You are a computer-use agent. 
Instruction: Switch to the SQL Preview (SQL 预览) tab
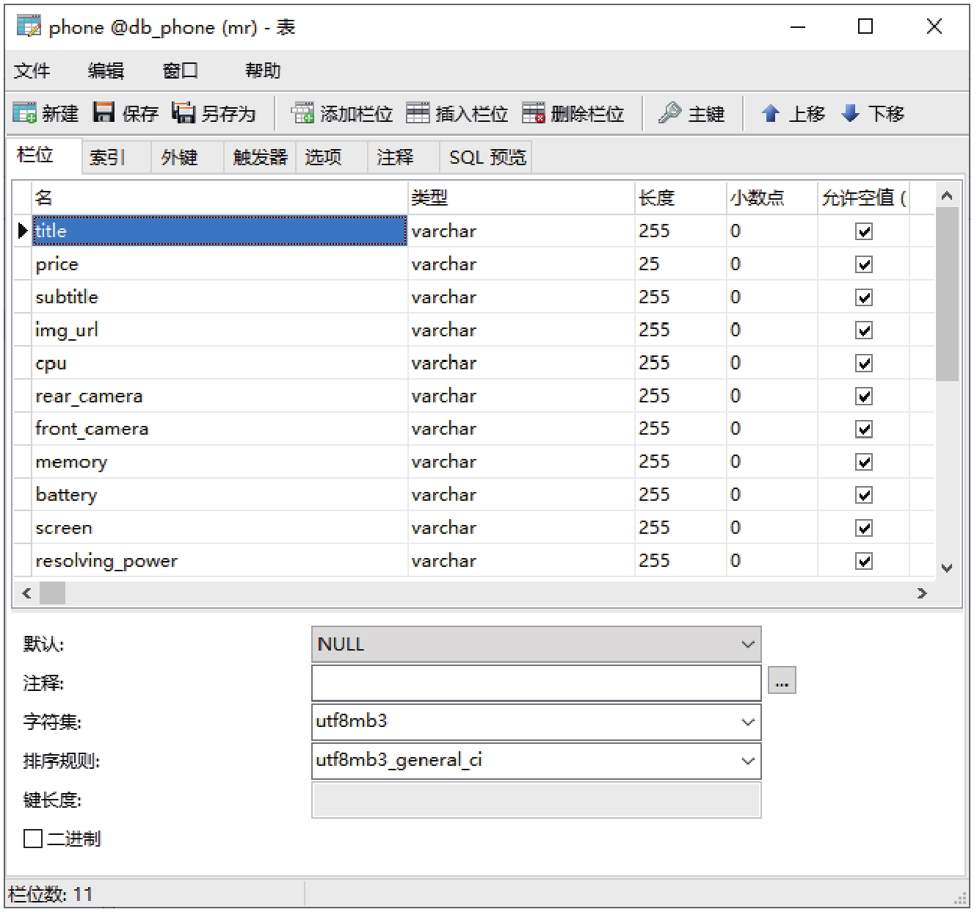(487, 157)
